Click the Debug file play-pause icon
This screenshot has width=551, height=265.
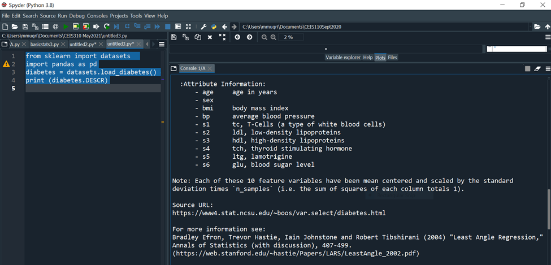[116, 27]
